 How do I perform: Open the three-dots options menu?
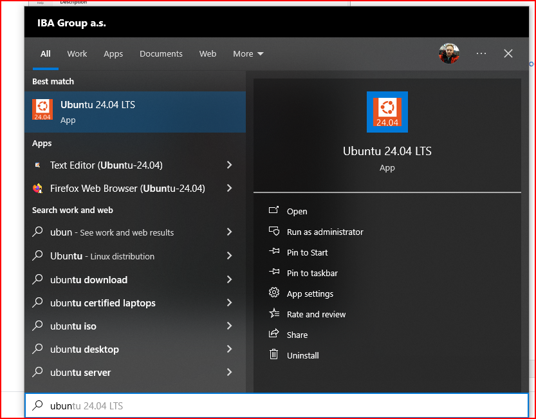[481, 53]
